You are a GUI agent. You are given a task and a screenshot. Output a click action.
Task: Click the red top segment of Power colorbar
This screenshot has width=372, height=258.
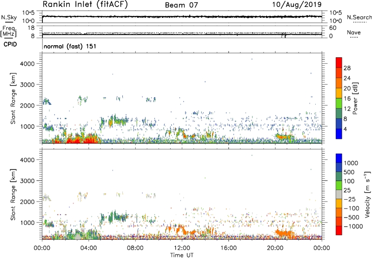point(339,63)
